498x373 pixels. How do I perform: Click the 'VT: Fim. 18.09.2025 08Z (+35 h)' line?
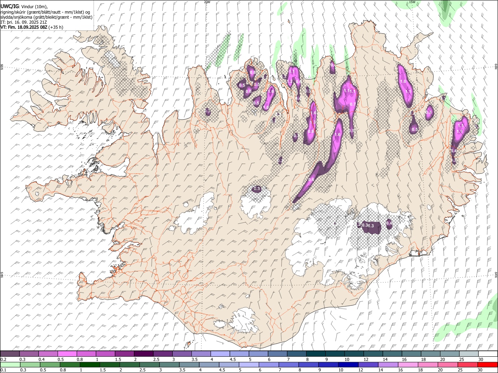click(32, 27)
